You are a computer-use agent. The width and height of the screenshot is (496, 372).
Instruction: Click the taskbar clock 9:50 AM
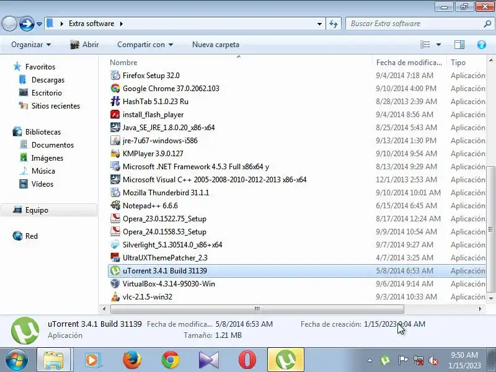pos(464,355)
